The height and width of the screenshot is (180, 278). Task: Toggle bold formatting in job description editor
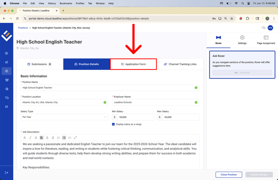click(x=24, y=138)
